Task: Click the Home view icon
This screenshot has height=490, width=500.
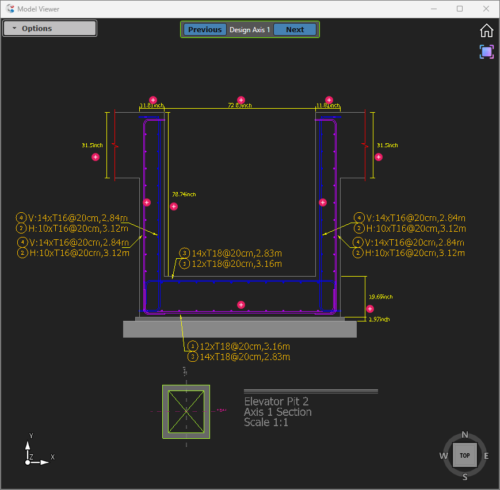Action: (487, 30)
